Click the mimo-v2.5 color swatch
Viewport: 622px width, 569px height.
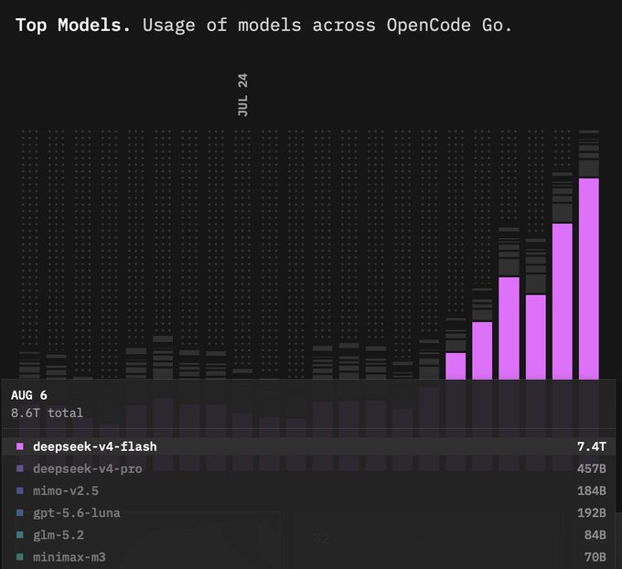click(20, 491)
